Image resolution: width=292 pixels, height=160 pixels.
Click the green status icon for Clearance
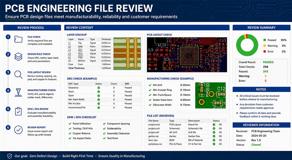pos(99,88)
